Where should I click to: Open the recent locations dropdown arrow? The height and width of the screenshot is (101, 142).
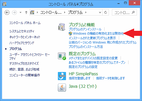tap(21, 12)
